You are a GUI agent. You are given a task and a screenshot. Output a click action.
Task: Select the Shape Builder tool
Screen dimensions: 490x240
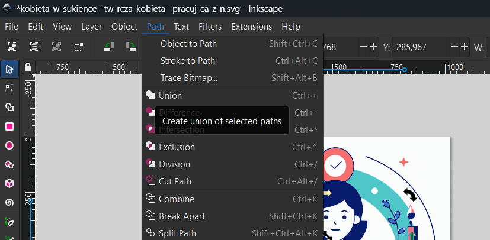coord(9,107)
